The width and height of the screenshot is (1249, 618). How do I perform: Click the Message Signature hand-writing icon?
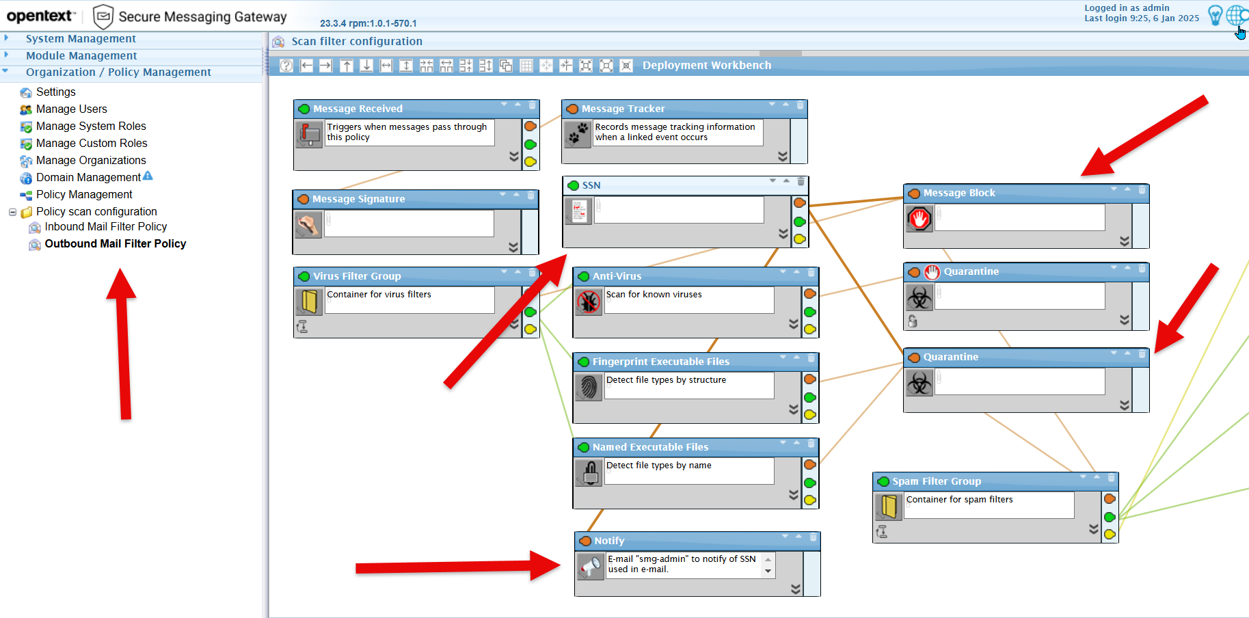point(308,224)
